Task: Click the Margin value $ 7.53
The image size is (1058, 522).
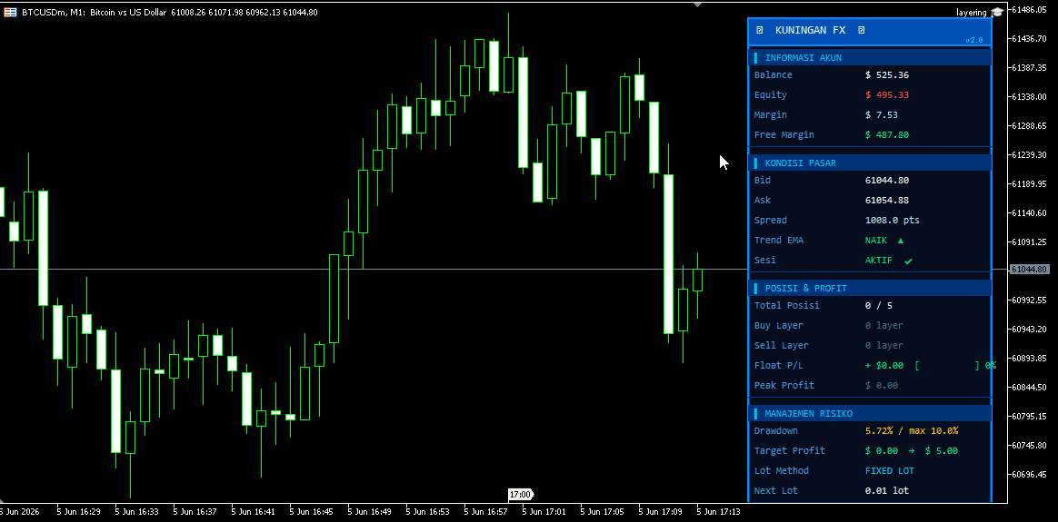Action: click(882, 115)
